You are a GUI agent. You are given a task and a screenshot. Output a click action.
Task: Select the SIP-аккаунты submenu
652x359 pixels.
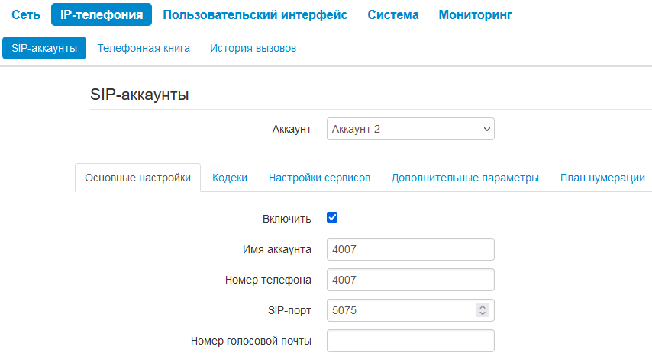click(44, 48)
